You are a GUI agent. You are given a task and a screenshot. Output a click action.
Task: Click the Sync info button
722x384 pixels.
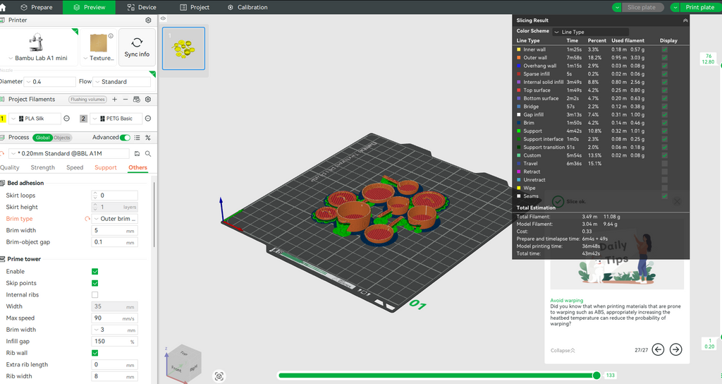[137, 47]
